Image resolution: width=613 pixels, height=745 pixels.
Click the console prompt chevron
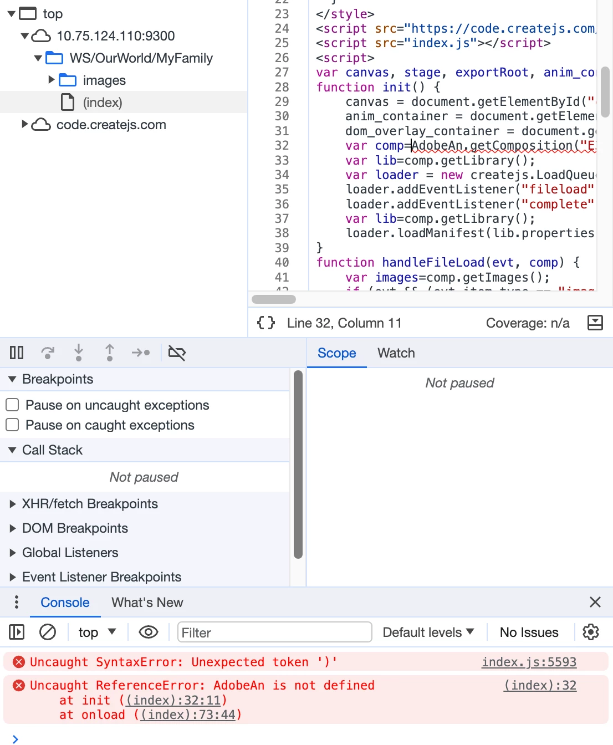click(16, 738)
